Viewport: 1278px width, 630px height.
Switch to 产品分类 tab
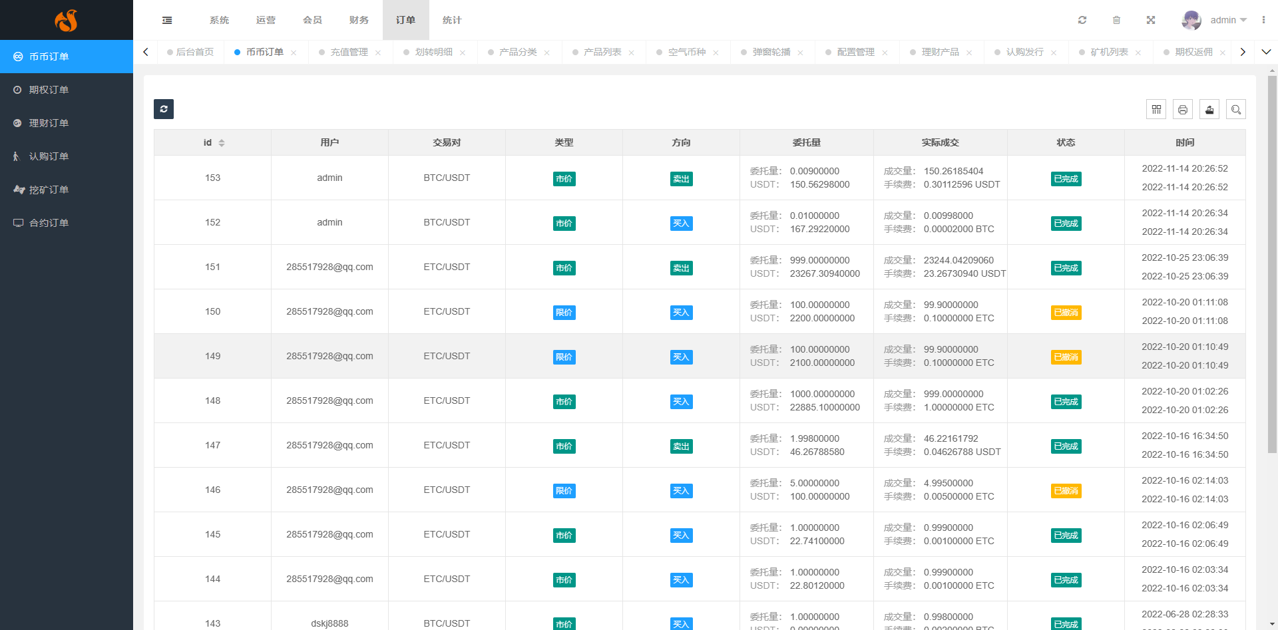pos(518,52)
